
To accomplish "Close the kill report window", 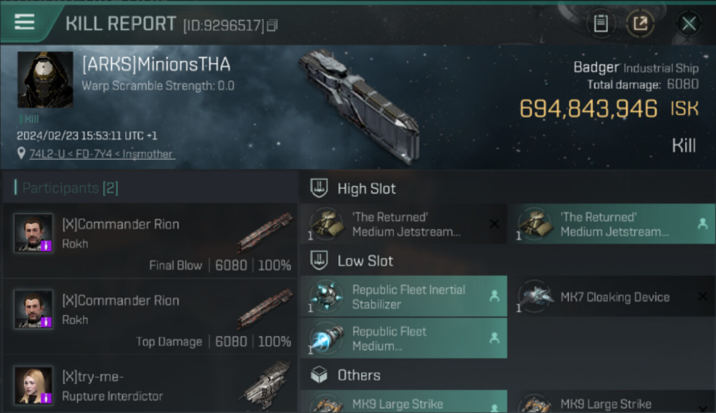I will (688, 24).
